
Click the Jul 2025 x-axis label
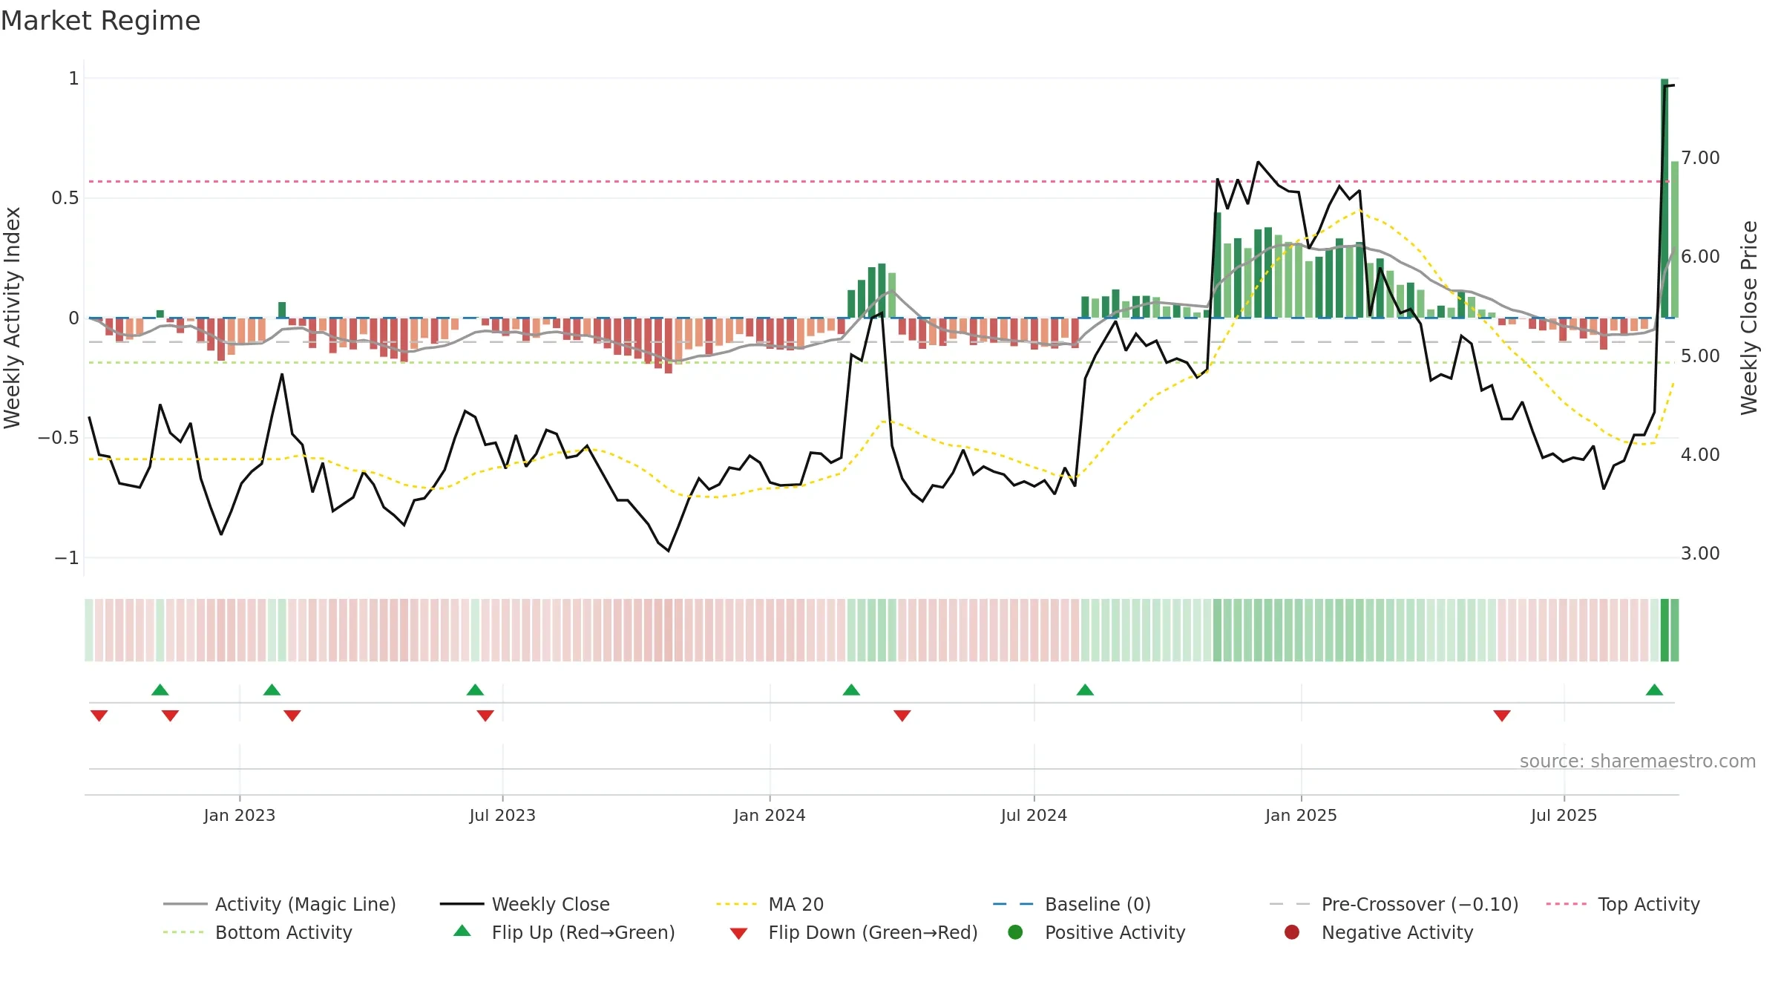coord(1564,815)
